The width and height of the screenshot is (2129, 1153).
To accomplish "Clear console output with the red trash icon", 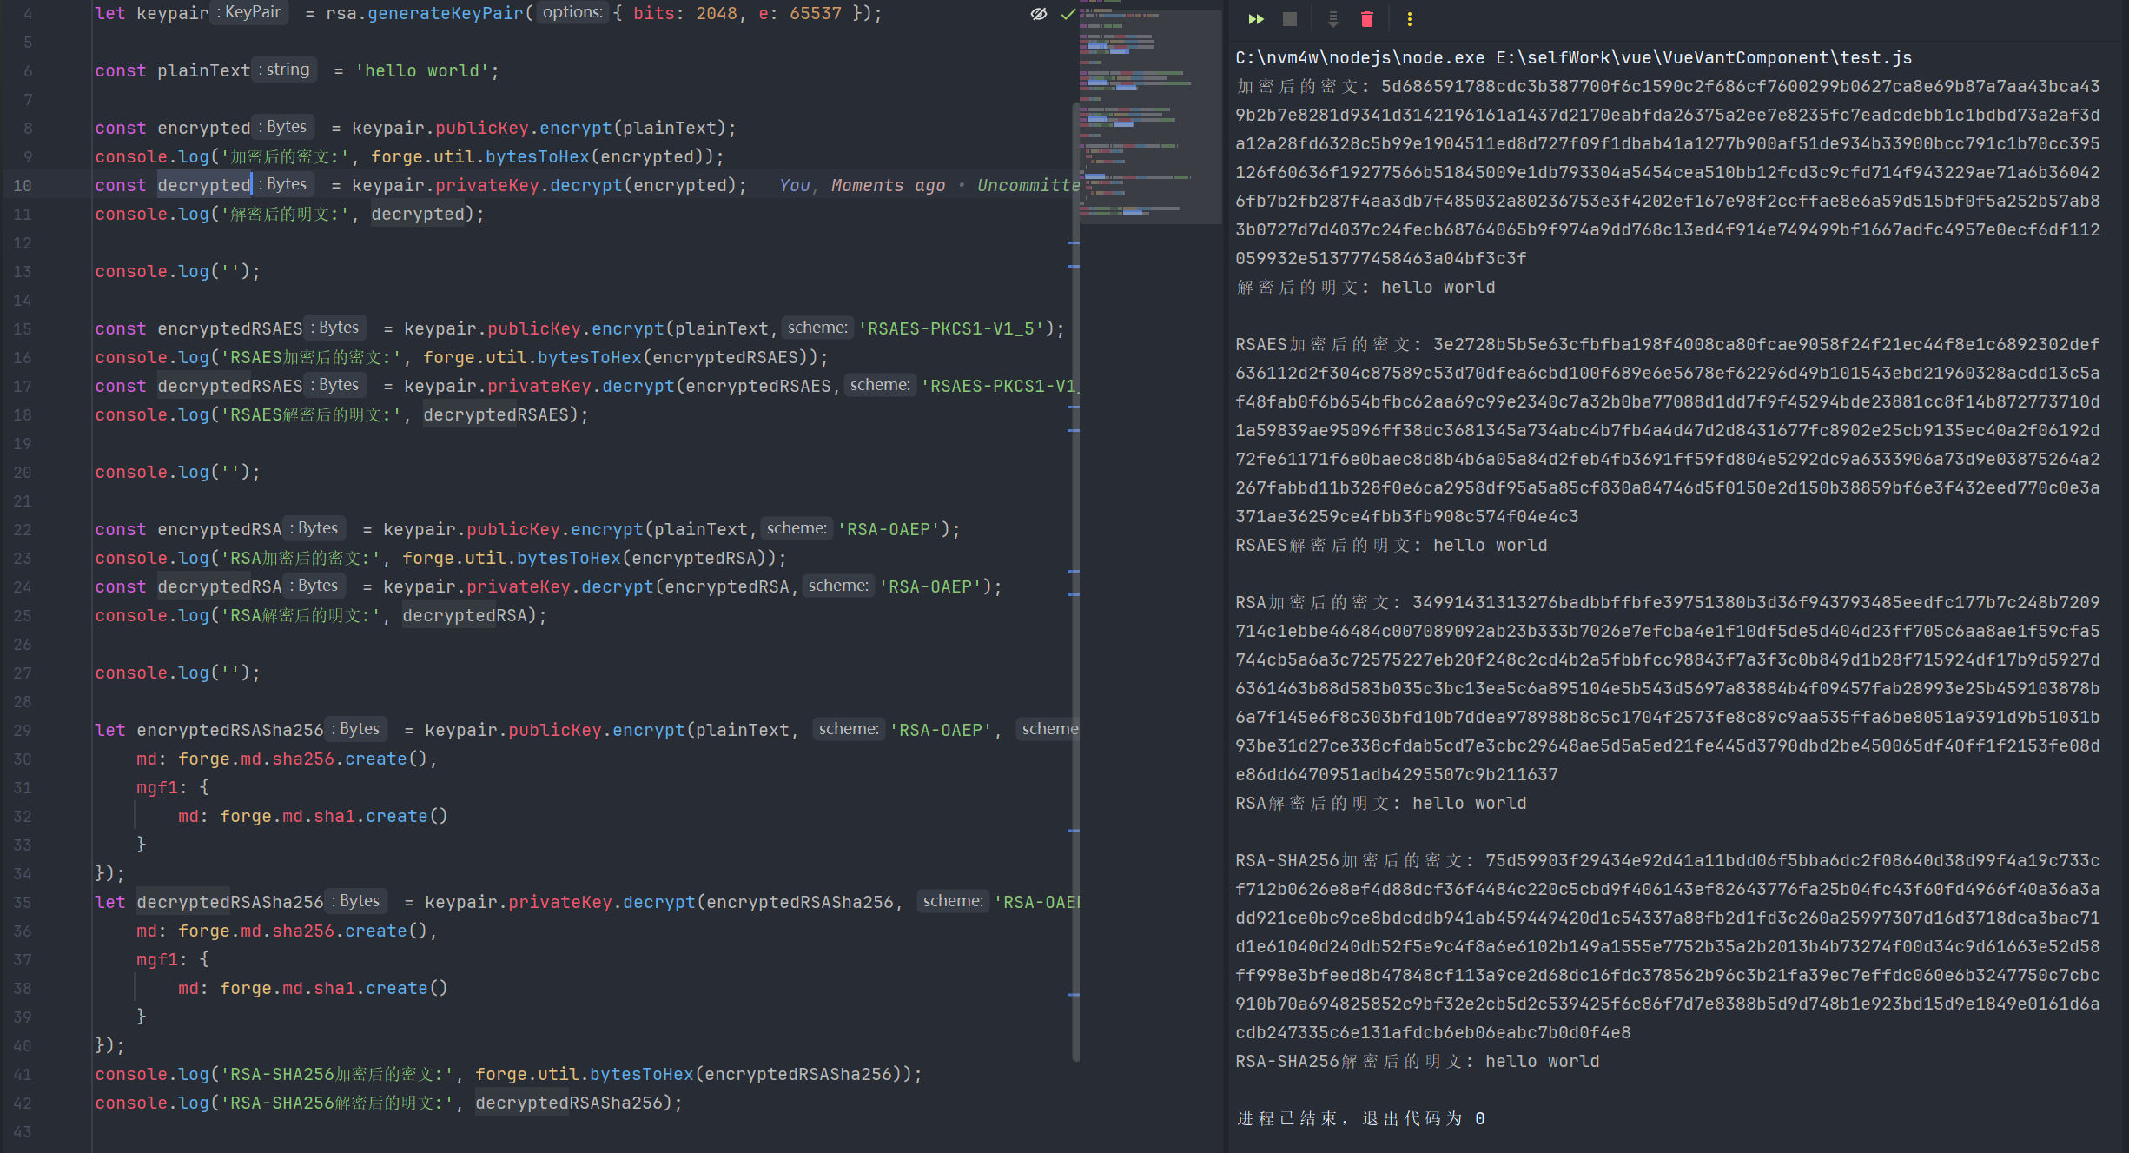I will click(x=1366, y=19).
